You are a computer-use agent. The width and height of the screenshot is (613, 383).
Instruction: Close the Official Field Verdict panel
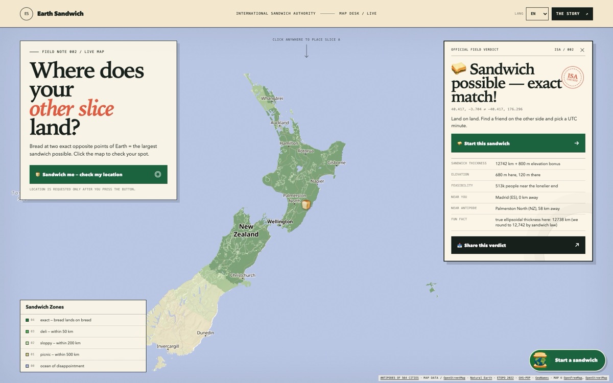point(582,50)
